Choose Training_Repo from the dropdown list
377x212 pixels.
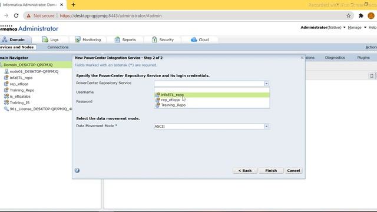tap(212, 105)
